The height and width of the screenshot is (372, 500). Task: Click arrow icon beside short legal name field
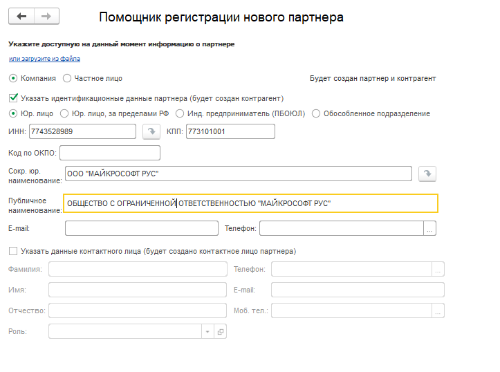pos(428,174)
